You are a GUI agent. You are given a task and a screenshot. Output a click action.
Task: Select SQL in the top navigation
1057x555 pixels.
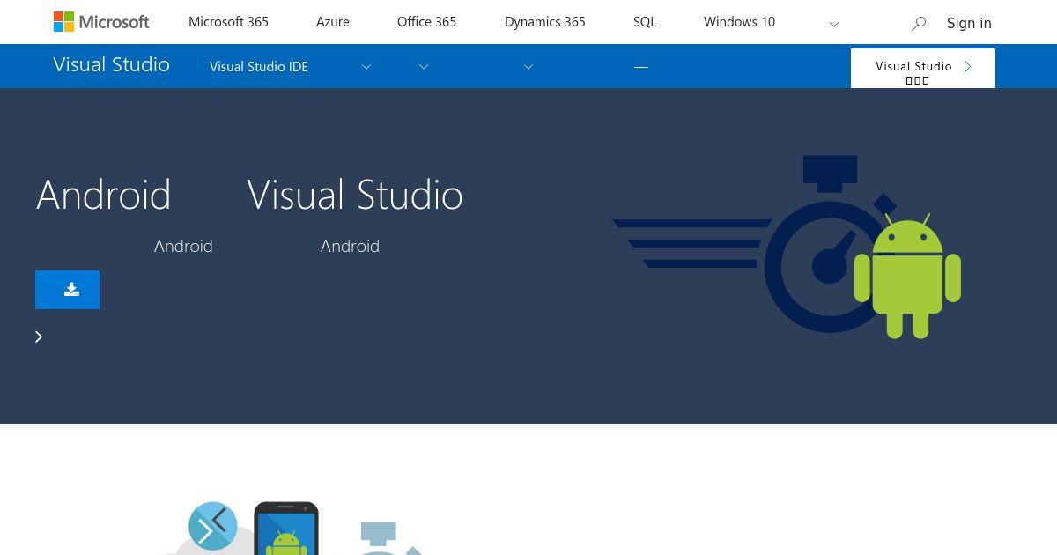point(645,22)
